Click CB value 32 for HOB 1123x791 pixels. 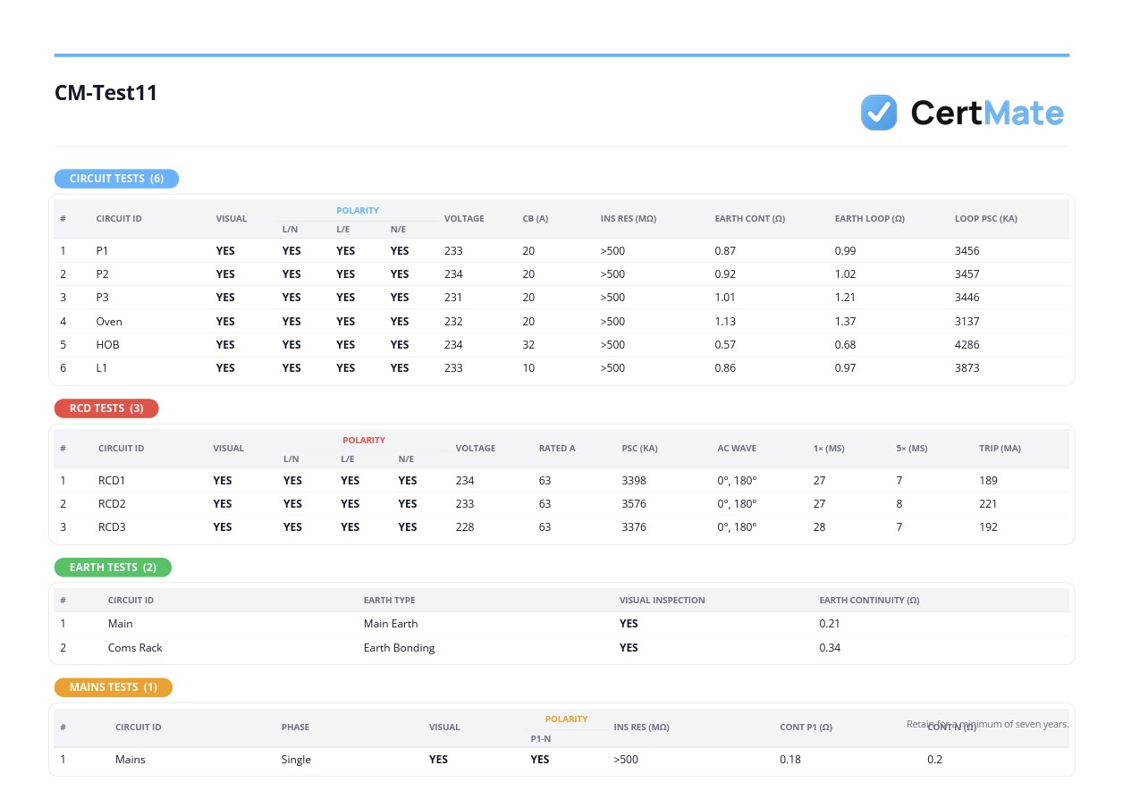tap(528, 345)
